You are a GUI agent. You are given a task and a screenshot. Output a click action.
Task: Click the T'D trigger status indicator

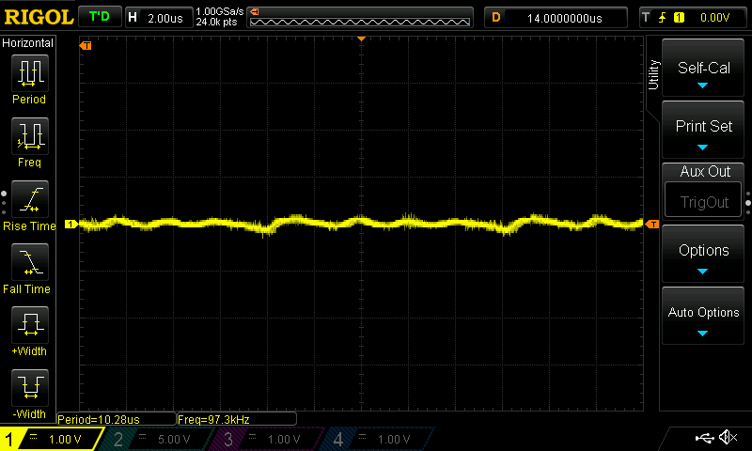(x=100, y=17)
